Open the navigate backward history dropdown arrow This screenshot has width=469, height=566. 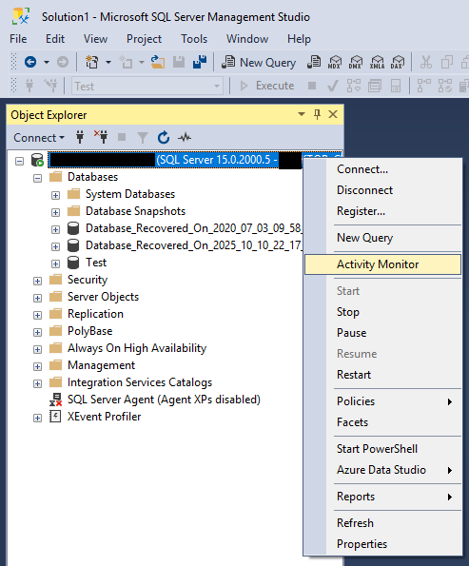click(x=47, y=62)
